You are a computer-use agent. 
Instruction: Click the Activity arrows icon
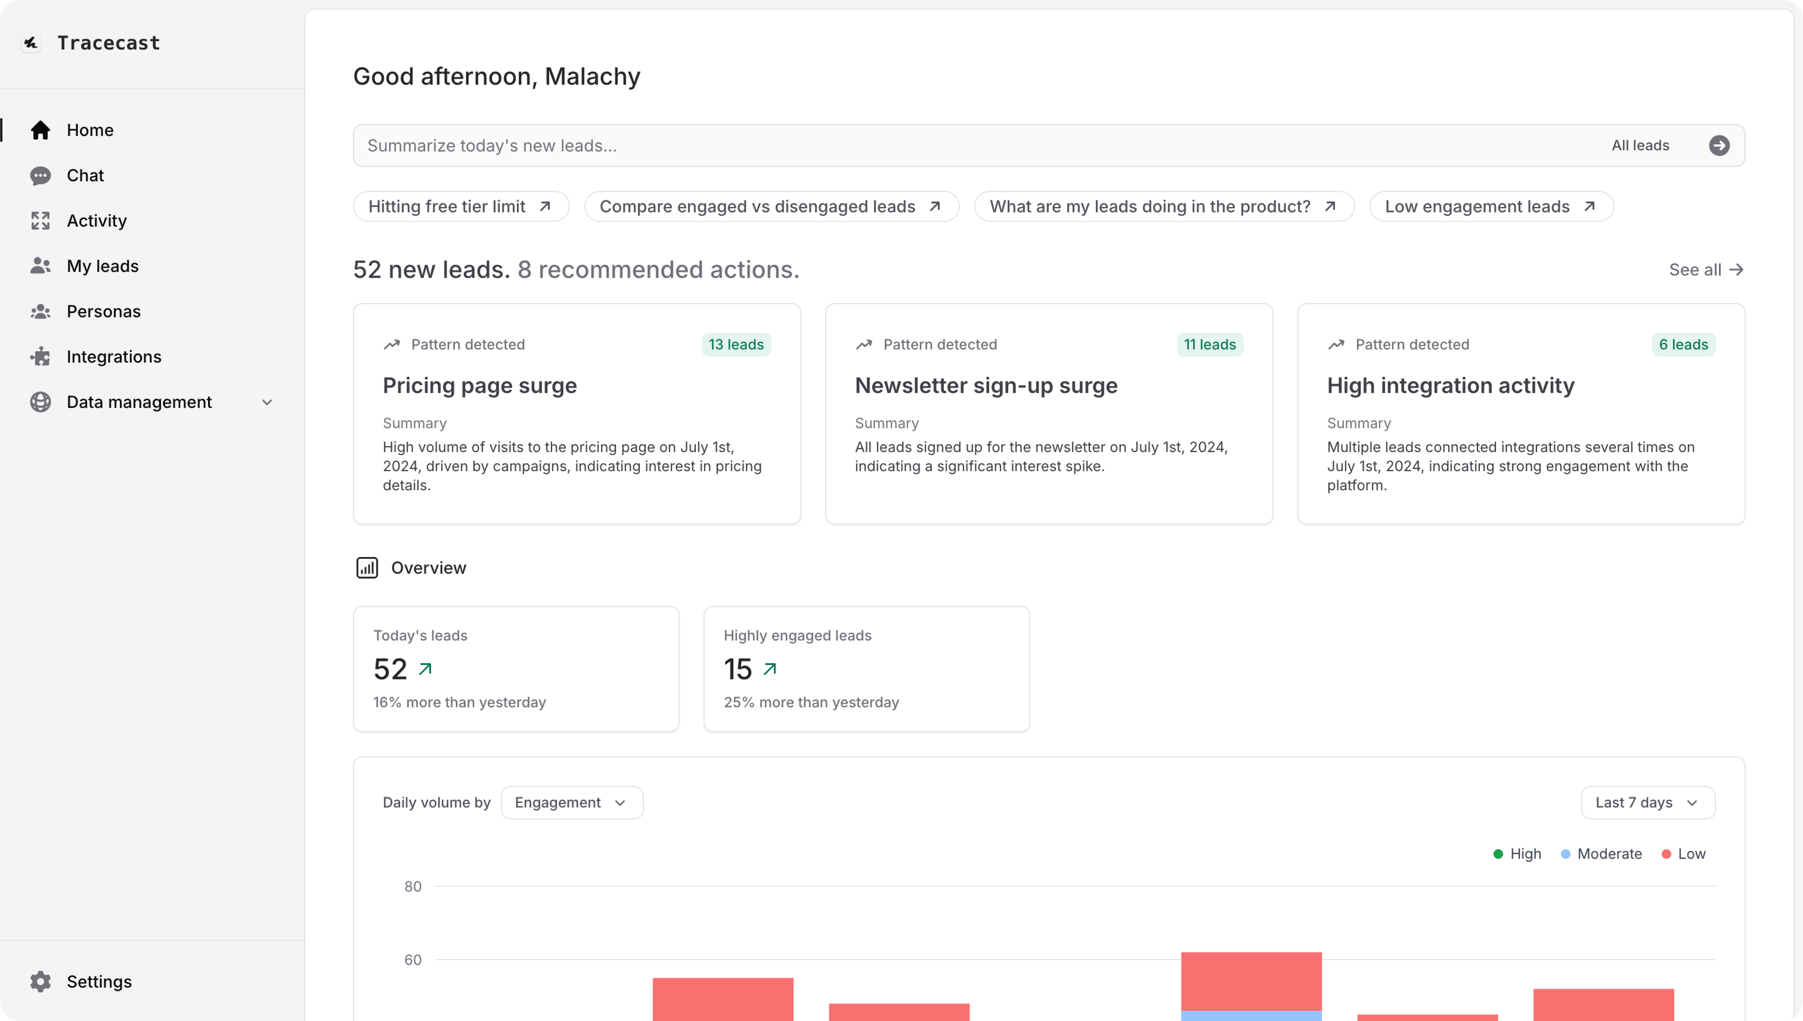click(41, 221)
